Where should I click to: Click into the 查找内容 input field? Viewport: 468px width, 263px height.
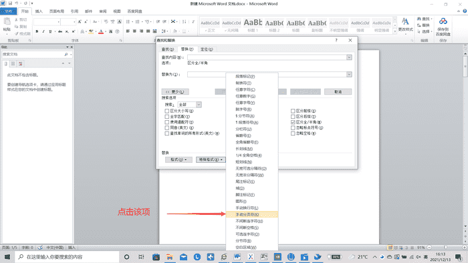coord(267,57)
